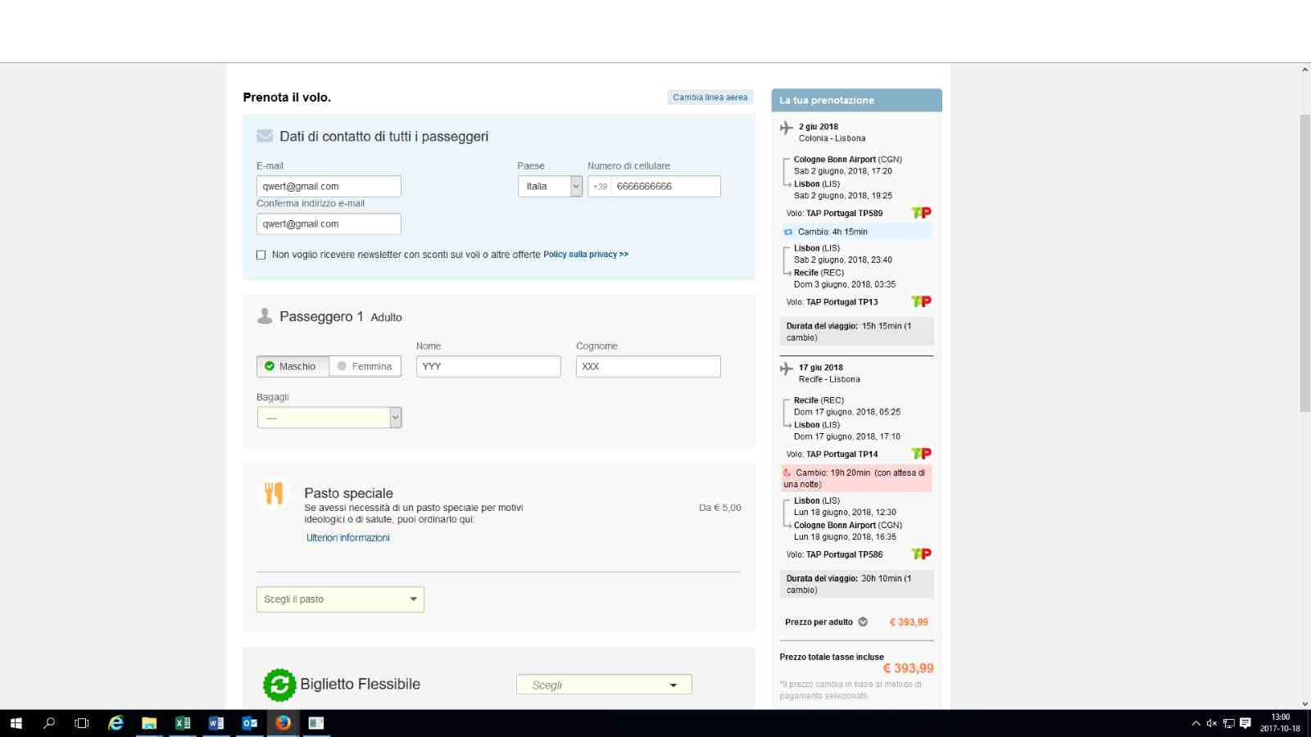This screenshot has height=737, width=1311.
Task: Click the airplane icon beside 2 giu 2018
Action: point(787,128)
